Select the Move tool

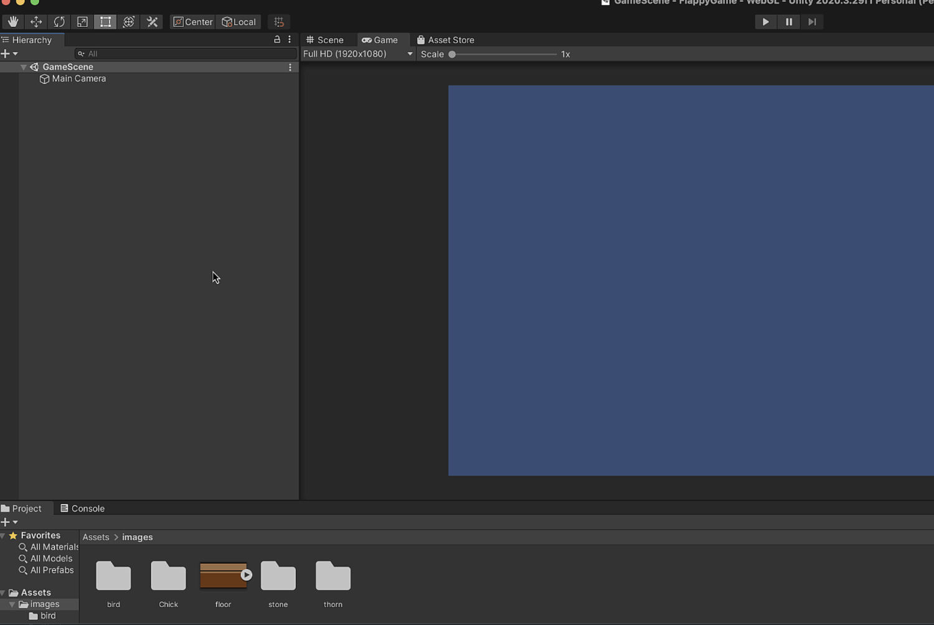[x=36, y=22]
